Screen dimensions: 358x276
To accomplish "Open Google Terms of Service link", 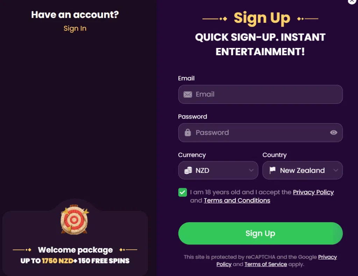I will [266, 264].
